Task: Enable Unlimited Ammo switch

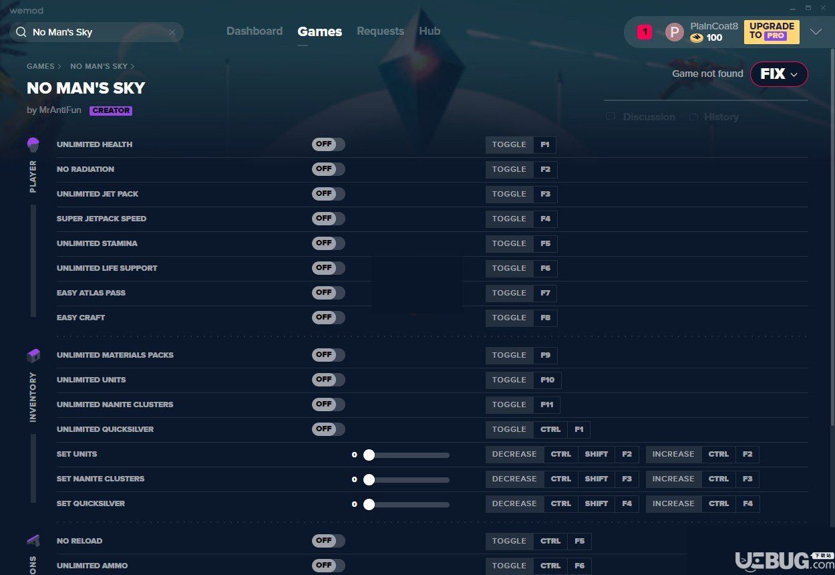Action: (x=329, y=566)
